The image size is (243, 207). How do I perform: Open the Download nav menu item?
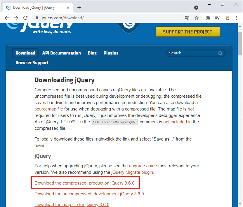(x=25, y=53)
